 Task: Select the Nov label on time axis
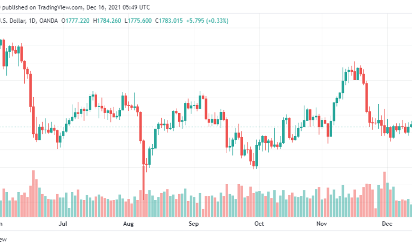[322, 224]
